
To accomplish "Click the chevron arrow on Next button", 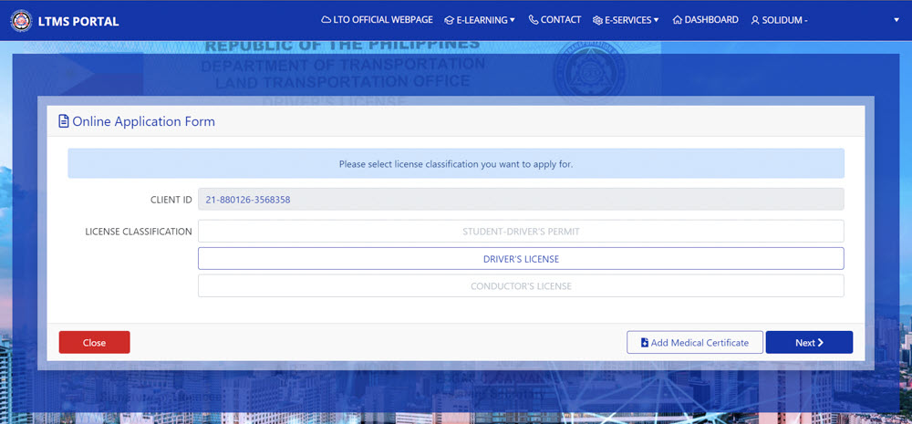I will coord(821,343).
